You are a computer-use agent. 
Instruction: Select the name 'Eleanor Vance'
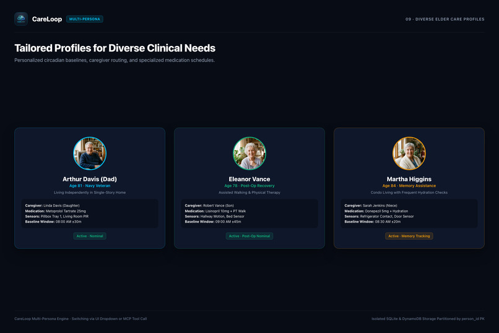point(249,179)
